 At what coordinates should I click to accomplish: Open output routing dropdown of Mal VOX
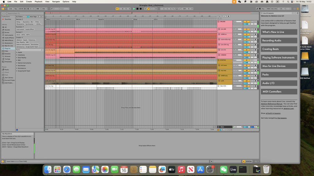pos(237,86)
